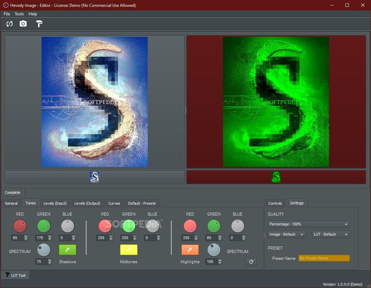Viewport: 371px width, 288px height.
Task: Open the Image - Default dropdown
Action: pos(287,234)
